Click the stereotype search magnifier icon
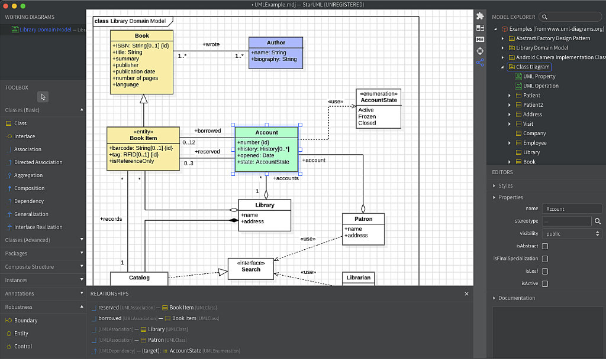606x359 pixels. point(599,221)
